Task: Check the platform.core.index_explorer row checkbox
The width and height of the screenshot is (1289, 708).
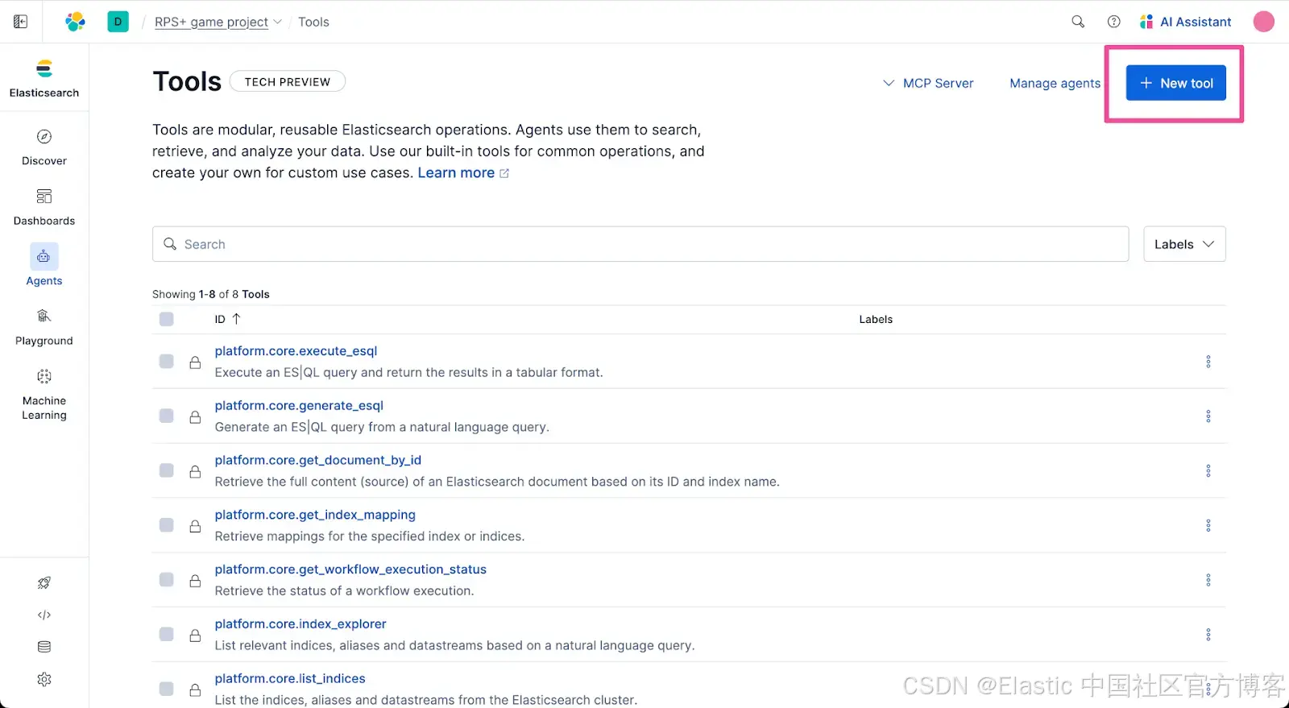Action: pos(167,634)
